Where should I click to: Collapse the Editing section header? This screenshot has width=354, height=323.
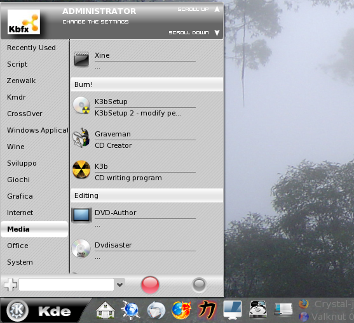pos(147,195)
